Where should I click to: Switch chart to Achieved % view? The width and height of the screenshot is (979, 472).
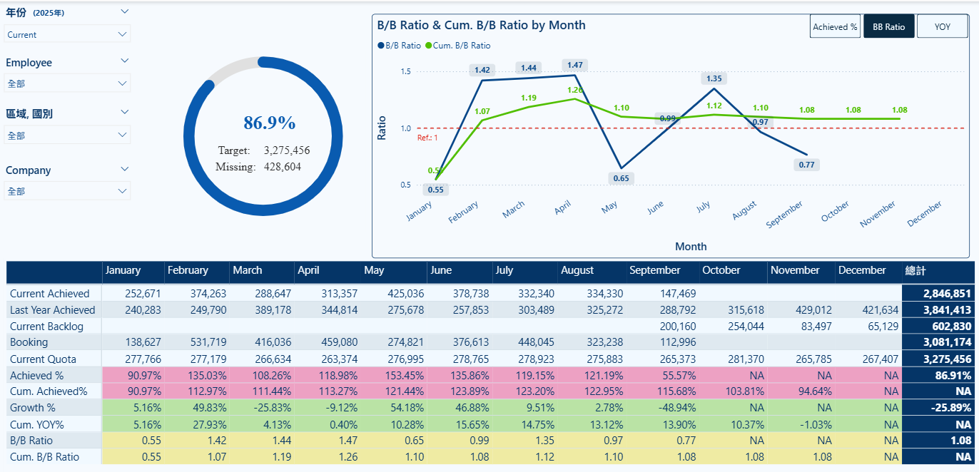coord(836,26)
